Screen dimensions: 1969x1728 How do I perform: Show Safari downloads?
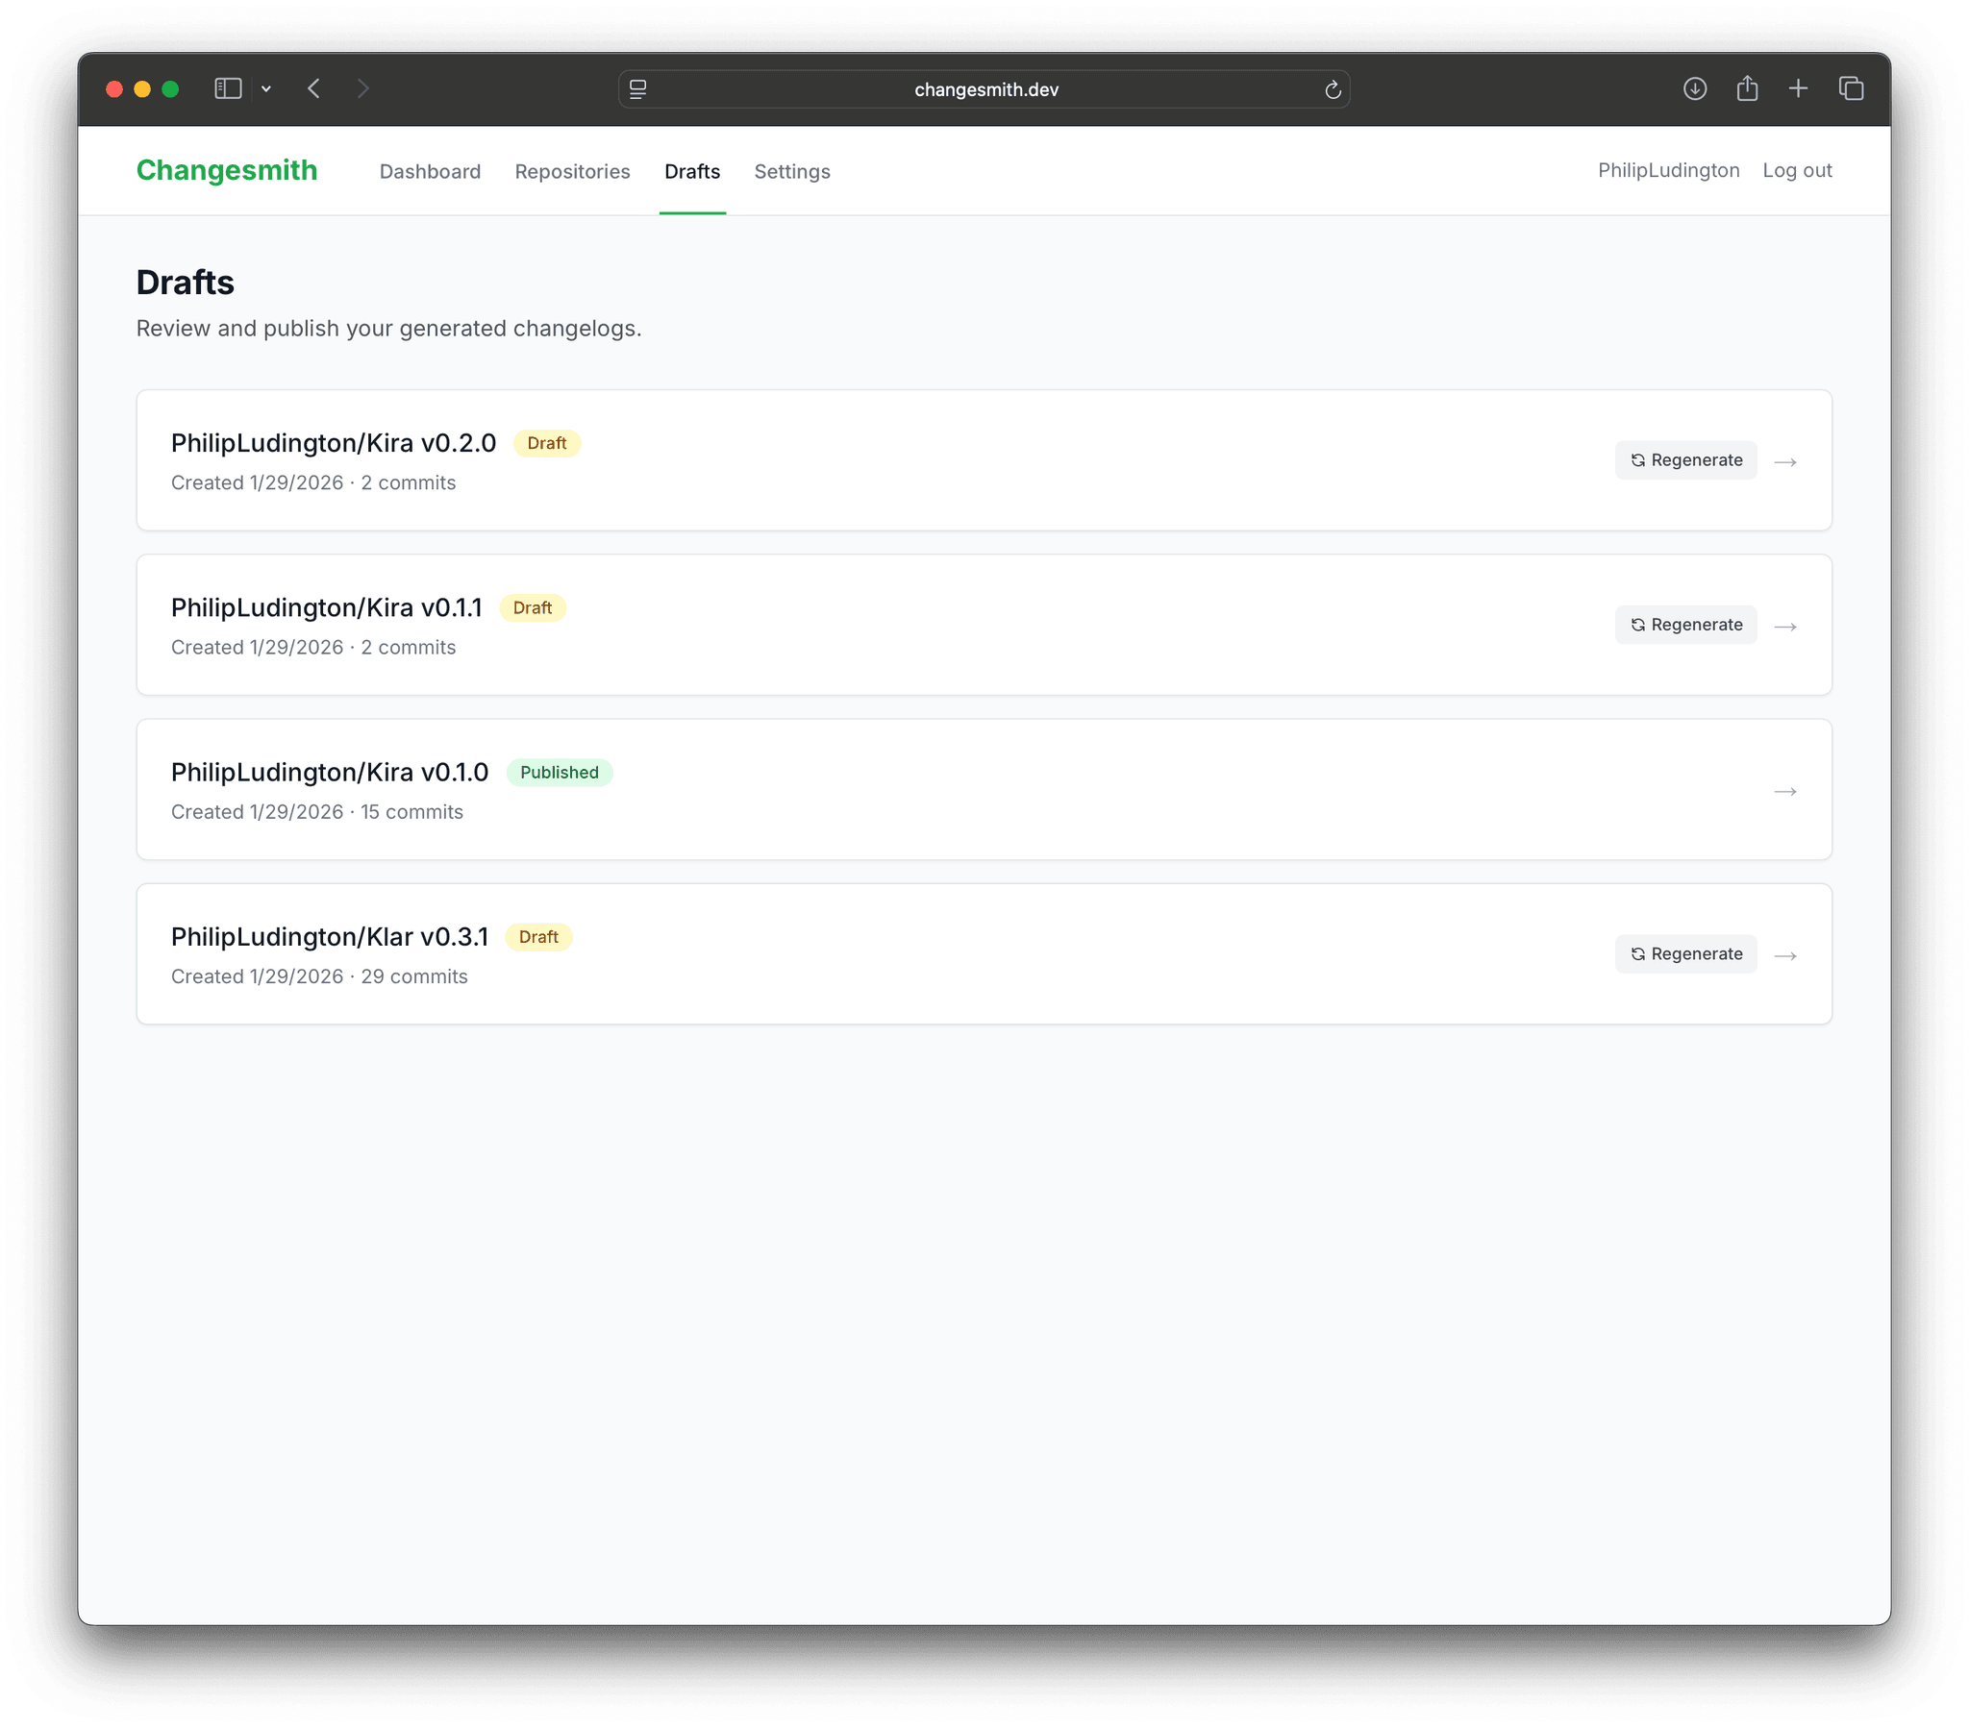click(x=1694, y=88)
